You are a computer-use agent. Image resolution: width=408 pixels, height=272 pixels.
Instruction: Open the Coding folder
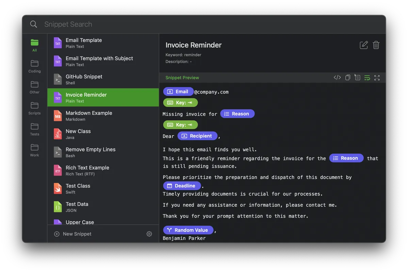34,66
